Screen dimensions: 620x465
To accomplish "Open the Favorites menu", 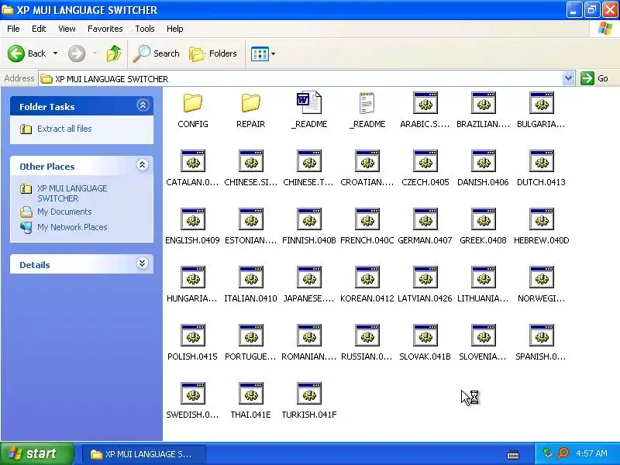I will (105, 29).
